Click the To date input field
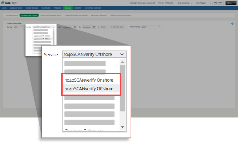 point(87,27)
